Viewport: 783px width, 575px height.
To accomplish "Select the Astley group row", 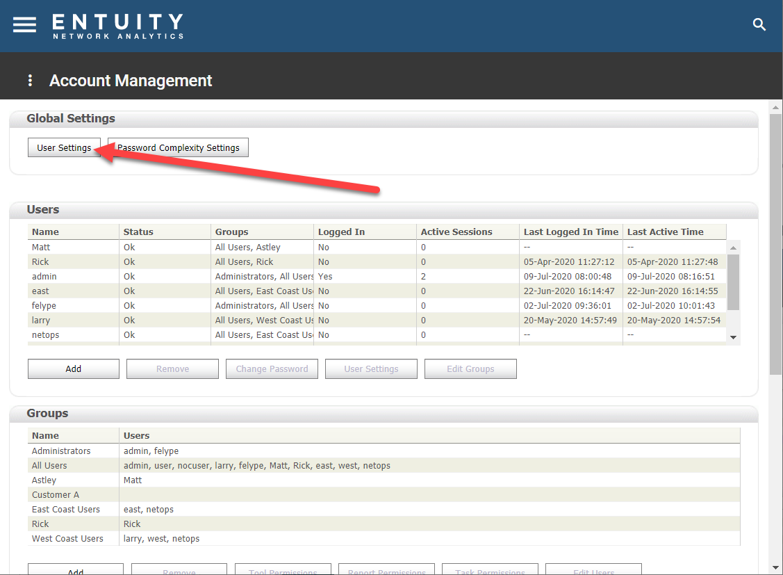I will 384,480.
